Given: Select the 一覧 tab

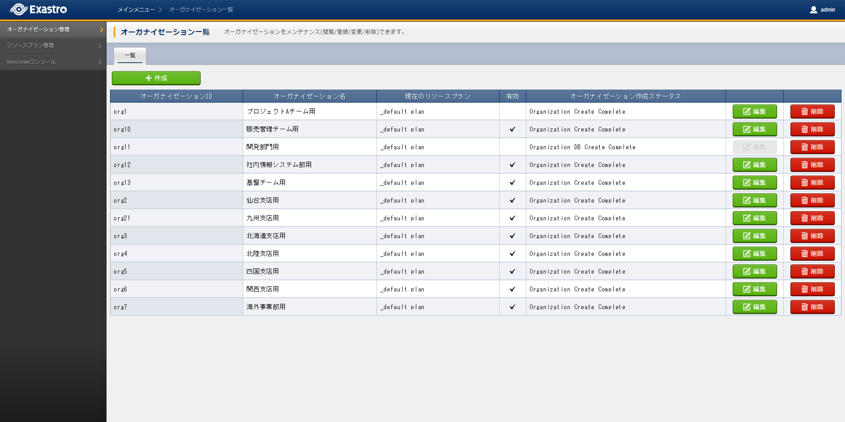Looking at the screenshot, I should [130, 56].
